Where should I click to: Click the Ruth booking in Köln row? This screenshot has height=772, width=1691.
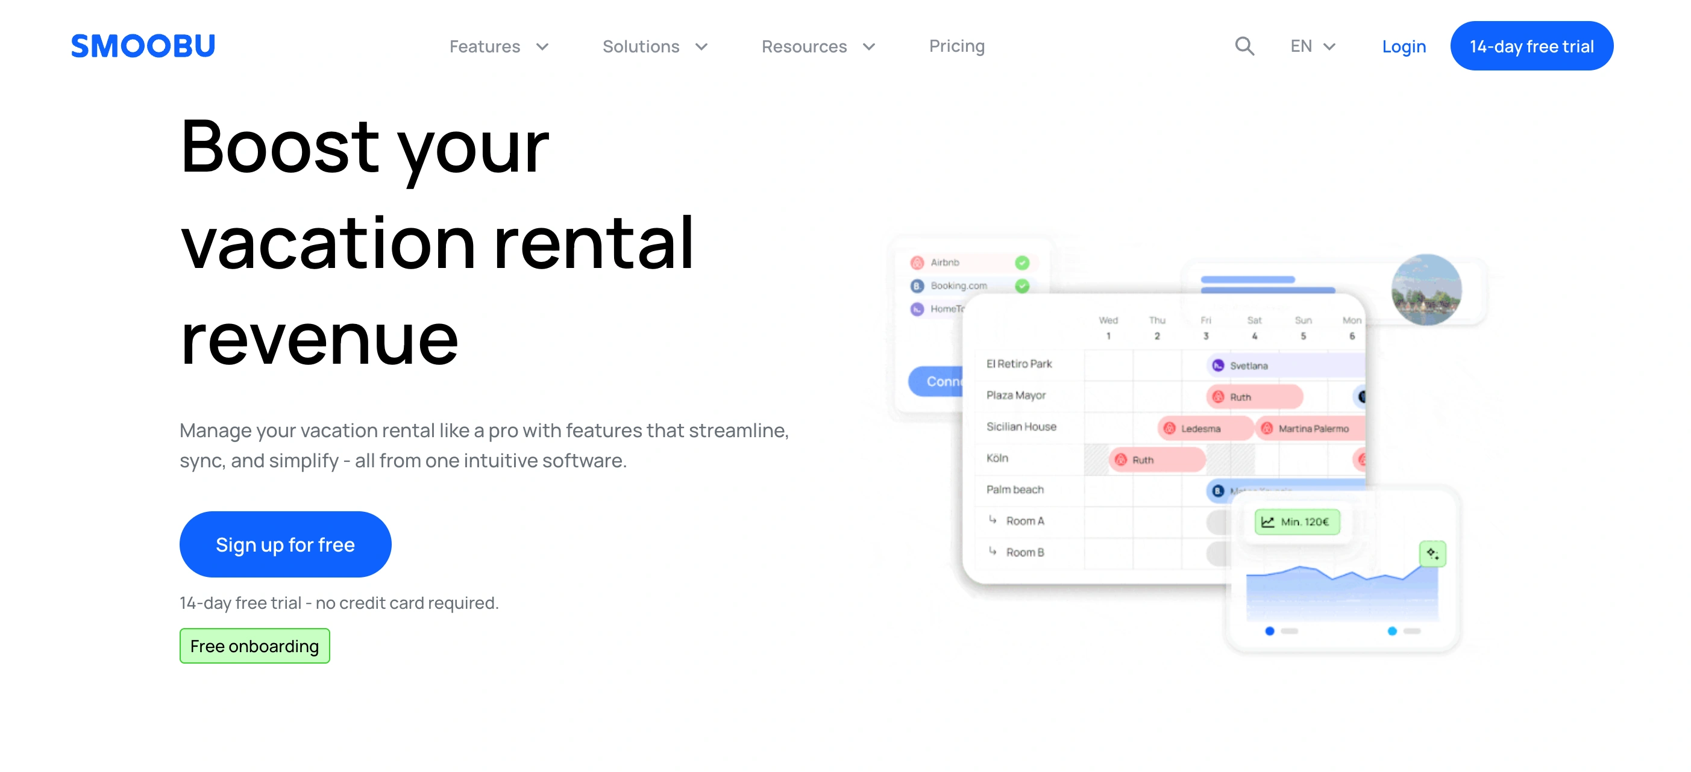tap(1157, 460)
